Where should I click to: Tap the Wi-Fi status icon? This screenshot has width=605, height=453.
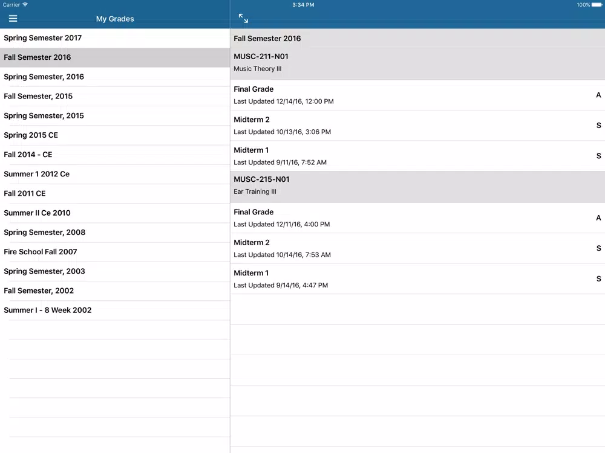[x=25, y=5]
